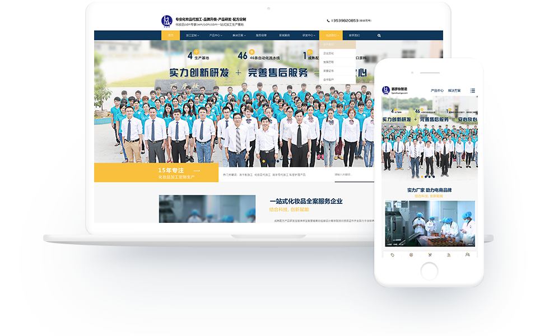Viewport: 549px width, 336px height.
Task: Expand the 产品中心 dropdown in the navbar
Action: pyautogui.click(x=216, y=35)
